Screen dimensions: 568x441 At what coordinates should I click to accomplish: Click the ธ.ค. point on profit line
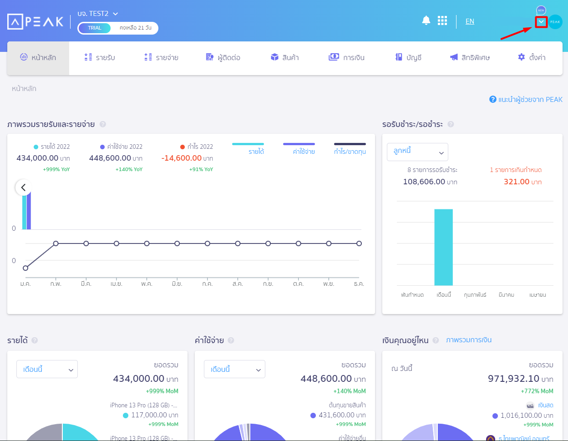click(x=359, y=243)
